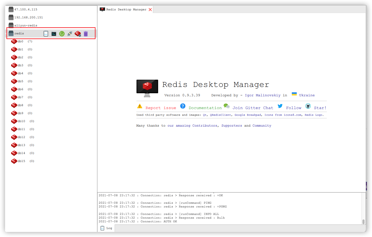Open the Igor Malinovskiy developer link
Viewport: 372px width, 237px height.
pos(262,95)
